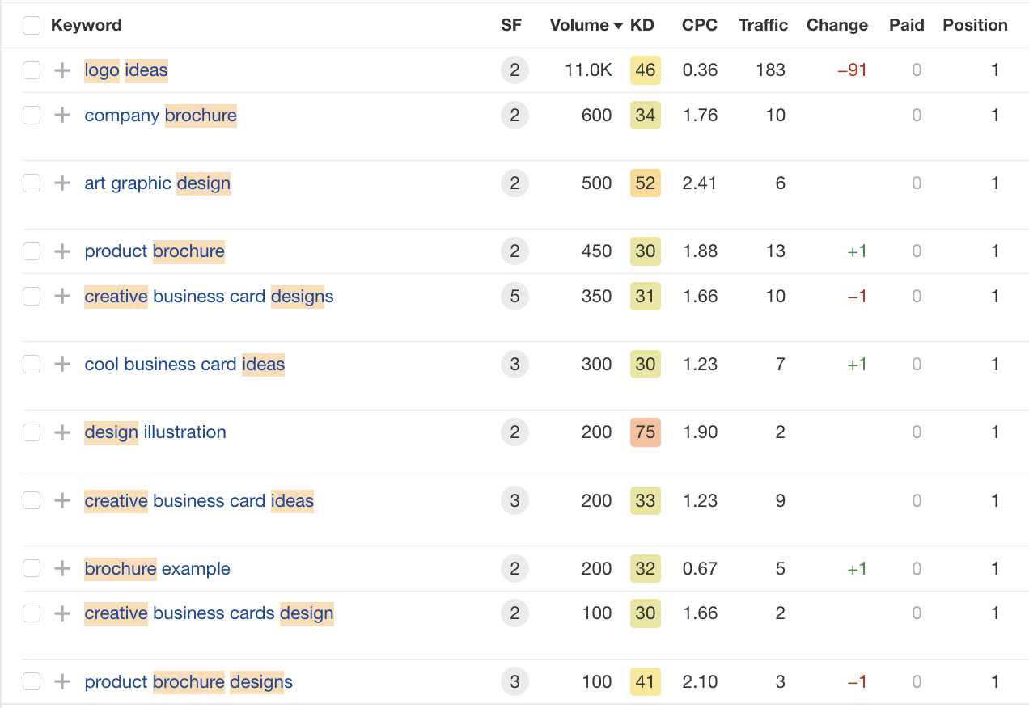1029x708 pixels.
Task: Click the SF badge for 'logo ideas'
Action: [x=514, y=70]
